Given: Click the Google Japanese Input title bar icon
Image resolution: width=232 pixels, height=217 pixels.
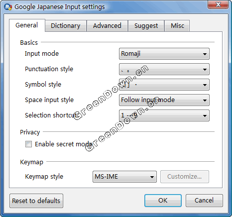Looking at the screenshot, I should [8, 7].
